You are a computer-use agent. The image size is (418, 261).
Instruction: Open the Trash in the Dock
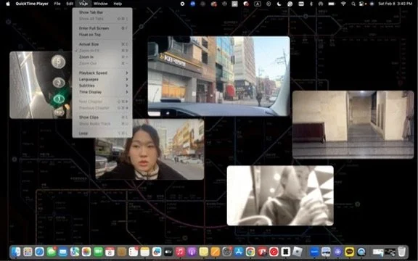(402, 252)
